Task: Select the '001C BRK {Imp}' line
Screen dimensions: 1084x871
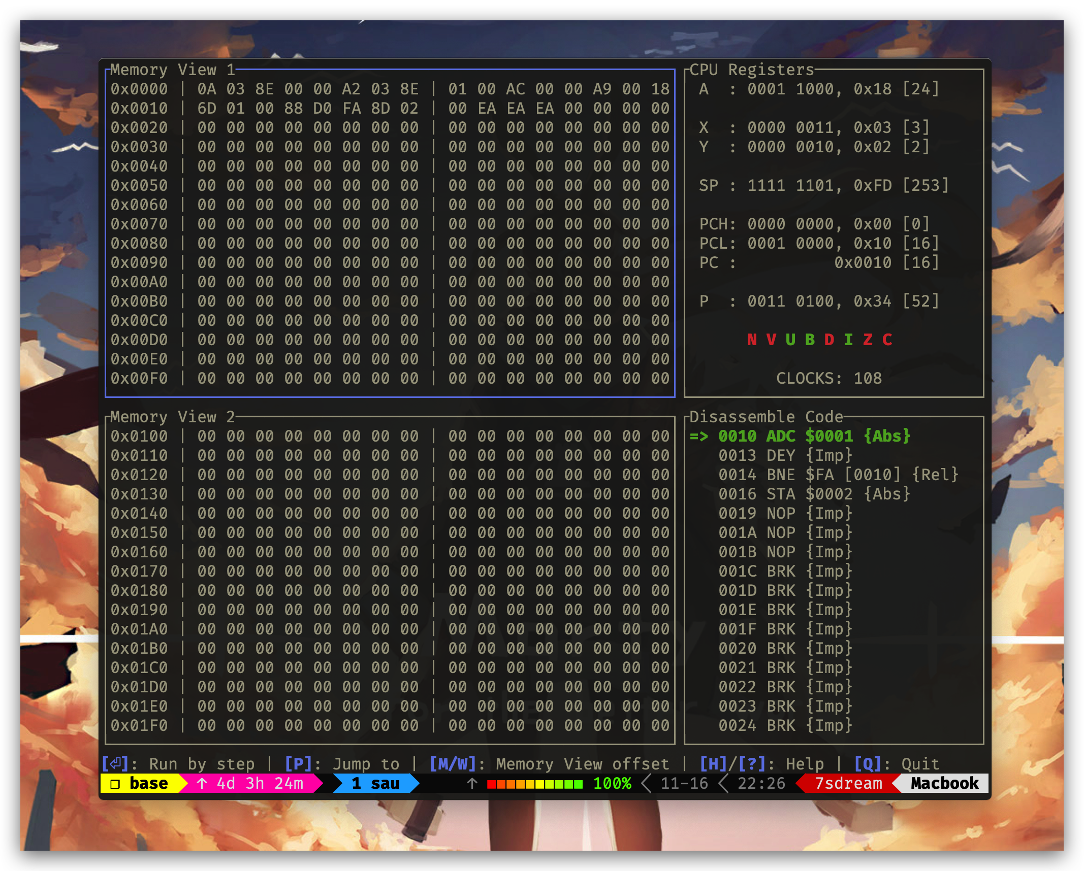Action: (x=785, y=571)
